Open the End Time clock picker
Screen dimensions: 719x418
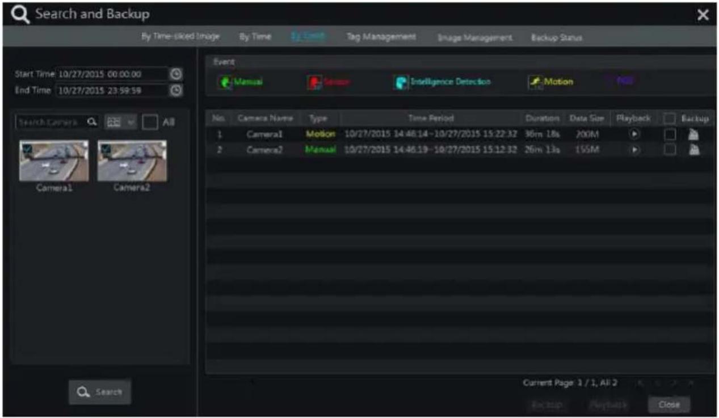pyautogui.click(x=176, y=90)
